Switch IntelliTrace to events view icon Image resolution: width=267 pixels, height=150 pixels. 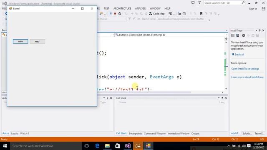(233, 35)
